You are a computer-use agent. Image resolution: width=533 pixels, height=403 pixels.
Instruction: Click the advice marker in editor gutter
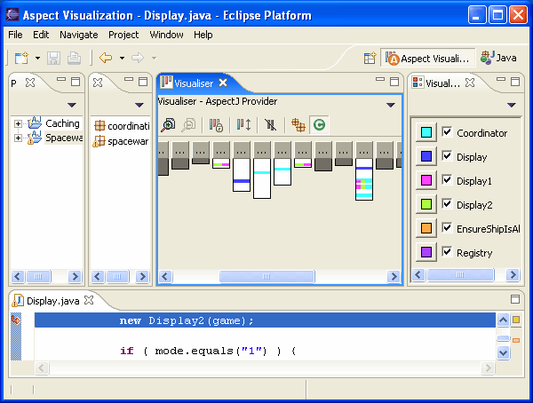pos(16,320)
